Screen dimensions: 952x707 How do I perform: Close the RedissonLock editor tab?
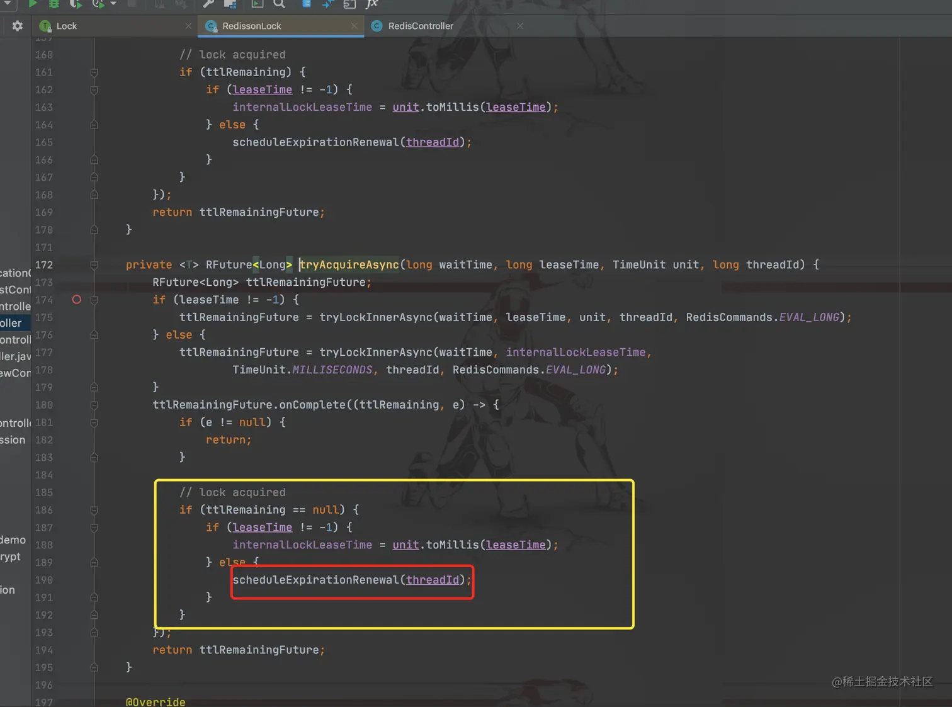click(x=354, y=26)
